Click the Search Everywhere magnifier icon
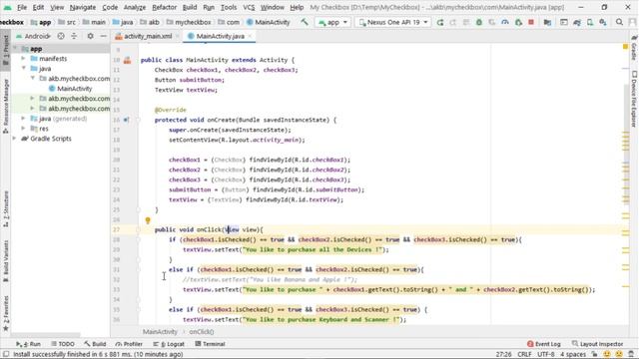The height and width of the screenshot is (359, 639). click(619, 22)
